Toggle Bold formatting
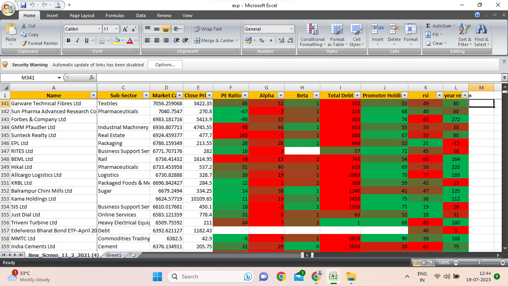 pyautogui.click(x=68, y=41)
